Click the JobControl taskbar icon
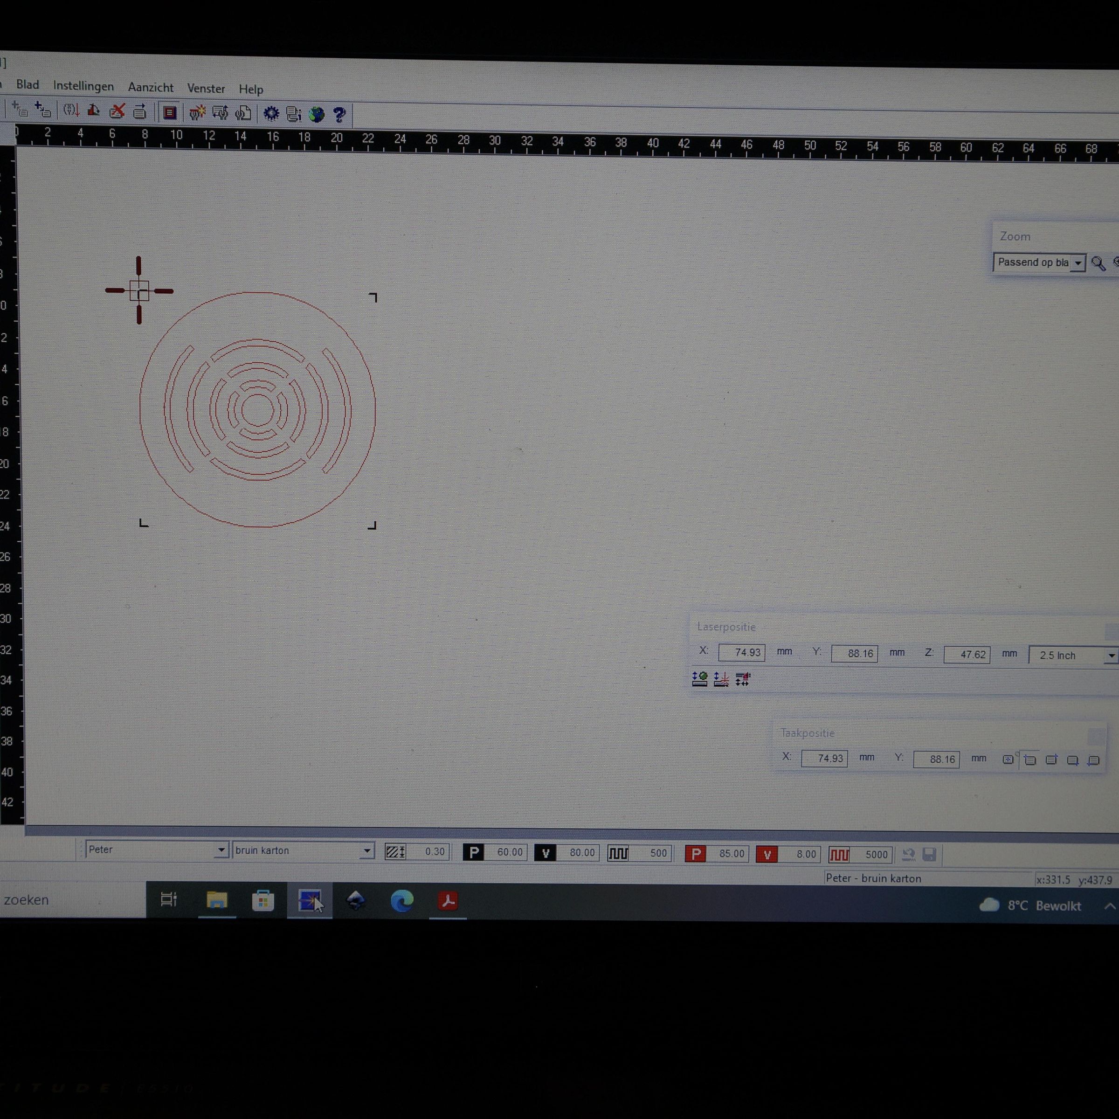Image resolution: width=1119 pixels, height=1119 pixels. pos(310,901)
